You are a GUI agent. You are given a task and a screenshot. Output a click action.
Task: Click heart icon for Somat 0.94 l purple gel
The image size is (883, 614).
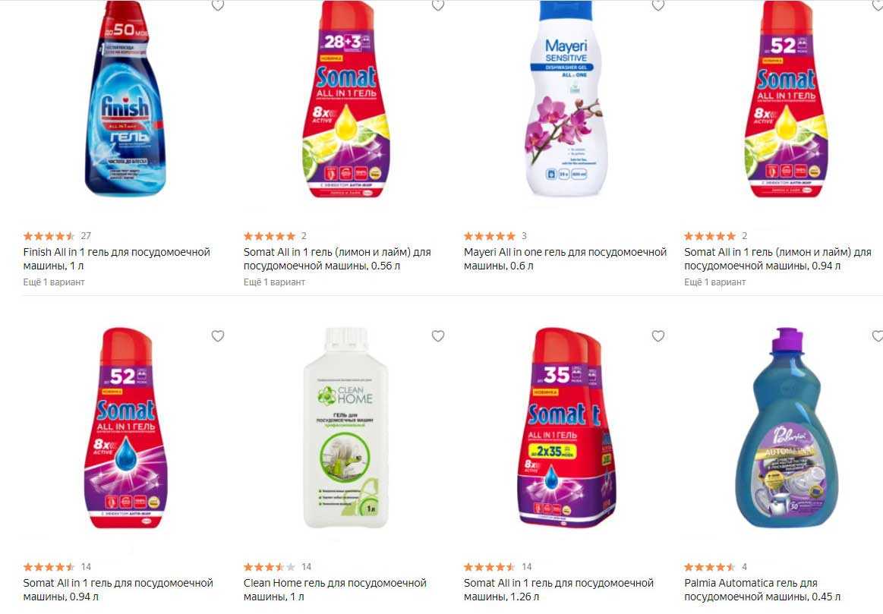click(x=218, y=336)
